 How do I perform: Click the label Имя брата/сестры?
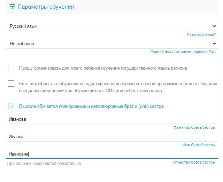(199, 145)
